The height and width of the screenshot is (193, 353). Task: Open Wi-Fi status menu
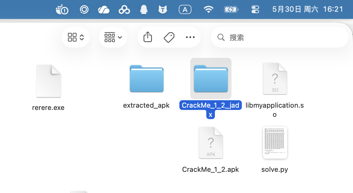click(x=209, y=9)
